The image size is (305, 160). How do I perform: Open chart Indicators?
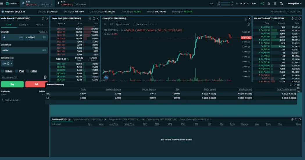coord(140,24)
